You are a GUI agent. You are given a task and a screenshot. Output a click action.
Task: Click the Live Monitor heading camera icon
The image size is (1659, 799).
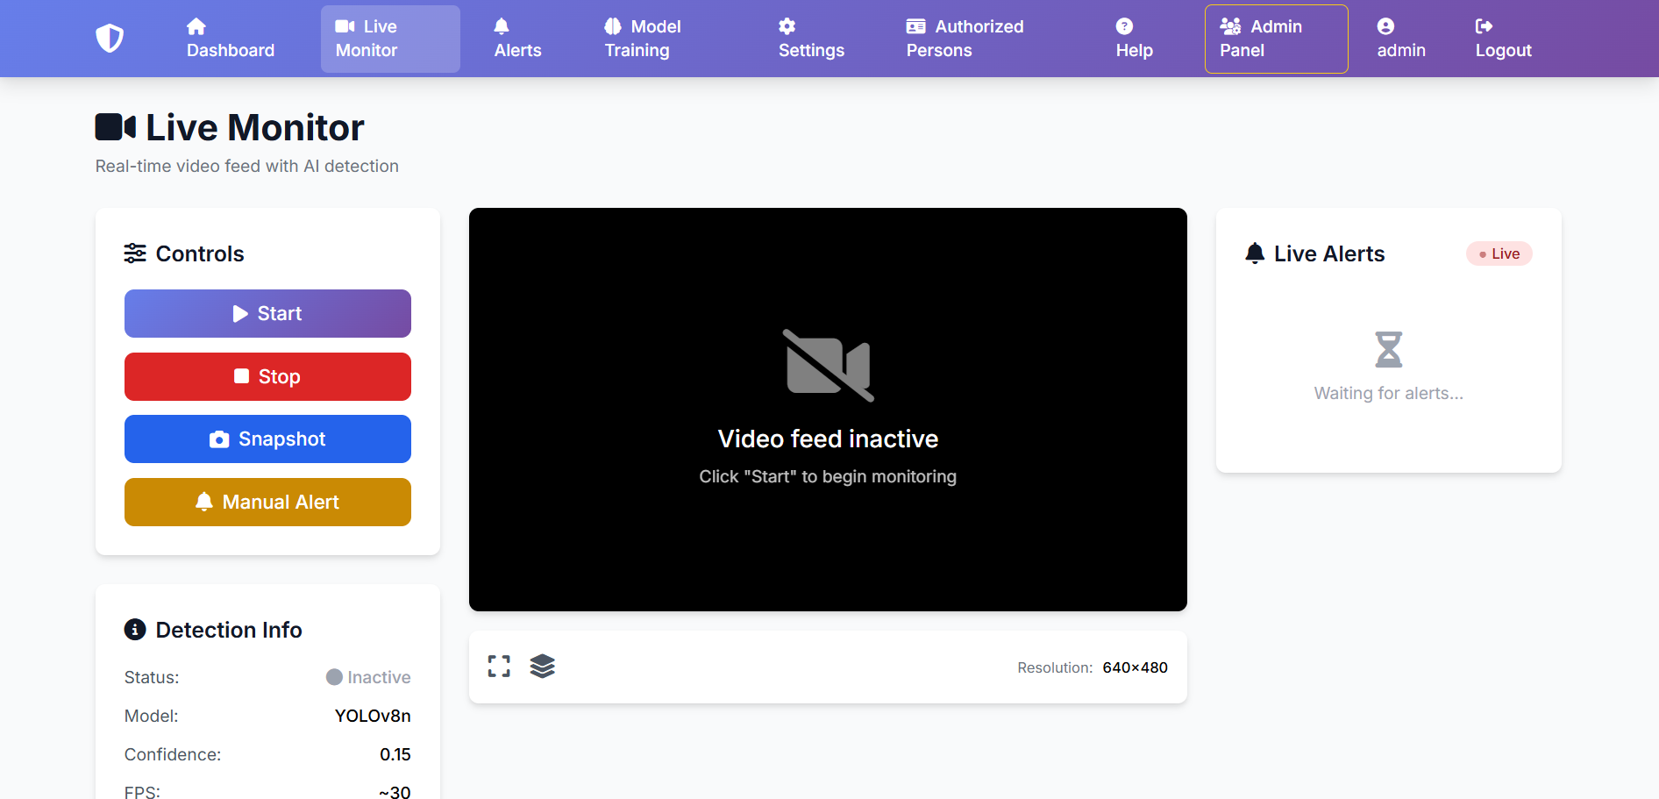[115, 127]
